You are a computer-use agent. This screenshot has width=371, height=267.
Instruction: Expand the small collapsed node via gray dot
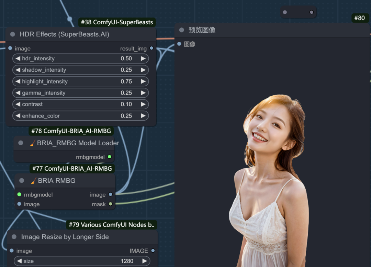pyautogui.click(x=285, y=12)
